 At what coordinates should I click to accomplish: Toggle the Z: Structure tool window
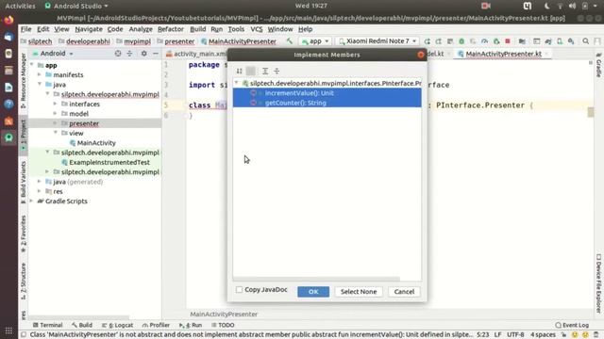point(23,281)
